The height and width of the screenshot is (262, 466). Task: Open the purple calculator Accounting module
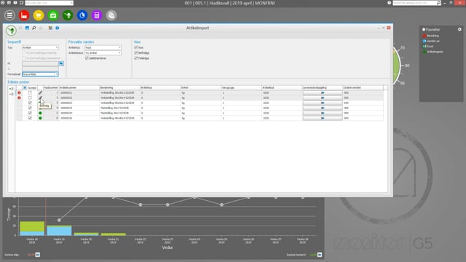[97, 15]
